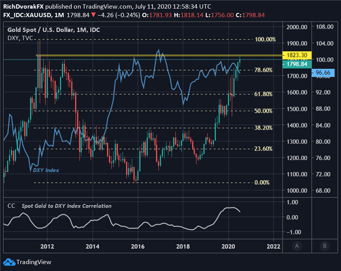Screen dimensions: 341x271
Task: Click the 2012 label on the time axis
Action: click(x=47, y=246)
